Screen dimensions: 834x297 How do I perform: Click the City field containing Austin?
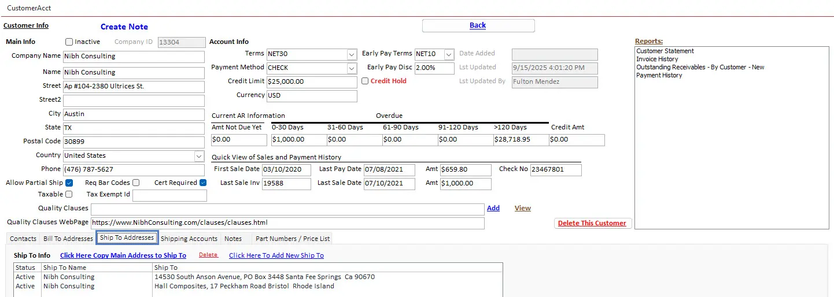point(134,114)
